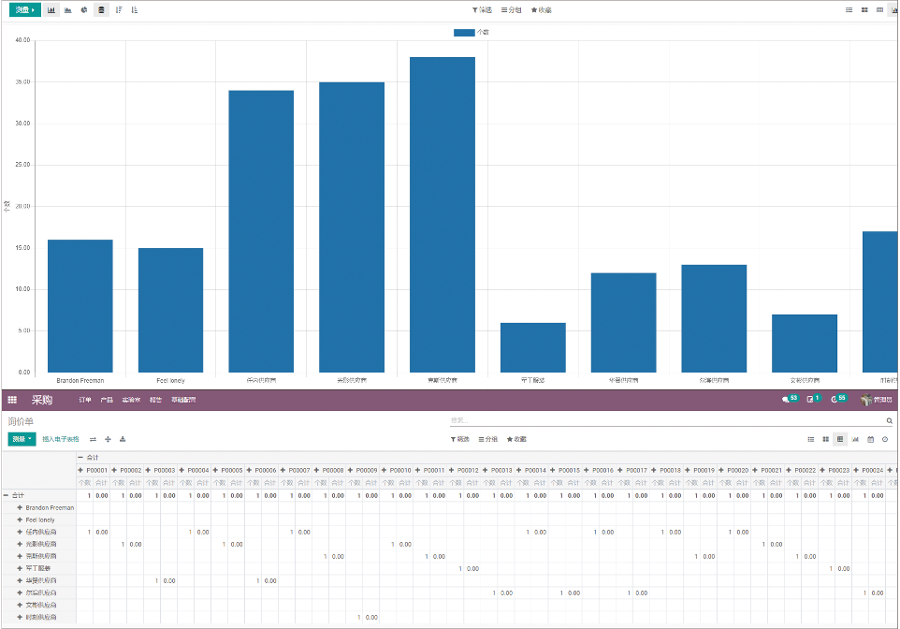Toggle descending sort in graph toolbar
The image size is (900, 629).
(119, 10)
